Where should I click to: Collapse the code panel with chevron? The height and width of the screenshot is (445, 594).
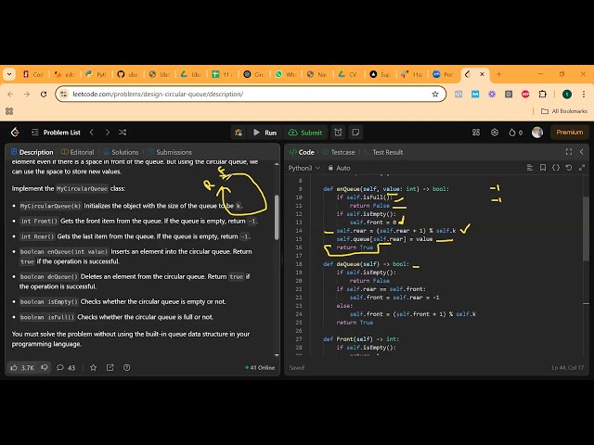pos(582,152)
